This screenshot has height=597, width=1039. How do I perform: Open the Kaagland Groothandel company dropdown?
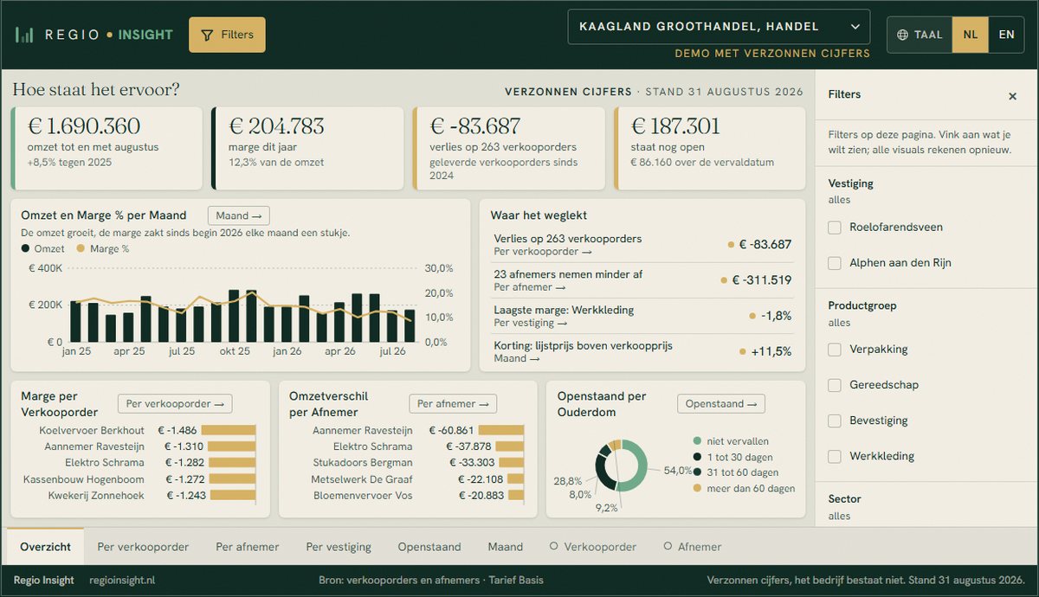[x=719, y=27]
